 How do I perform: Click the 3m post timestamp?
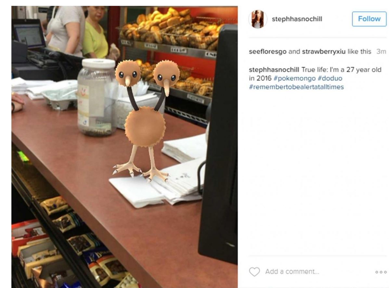(381, 52)
